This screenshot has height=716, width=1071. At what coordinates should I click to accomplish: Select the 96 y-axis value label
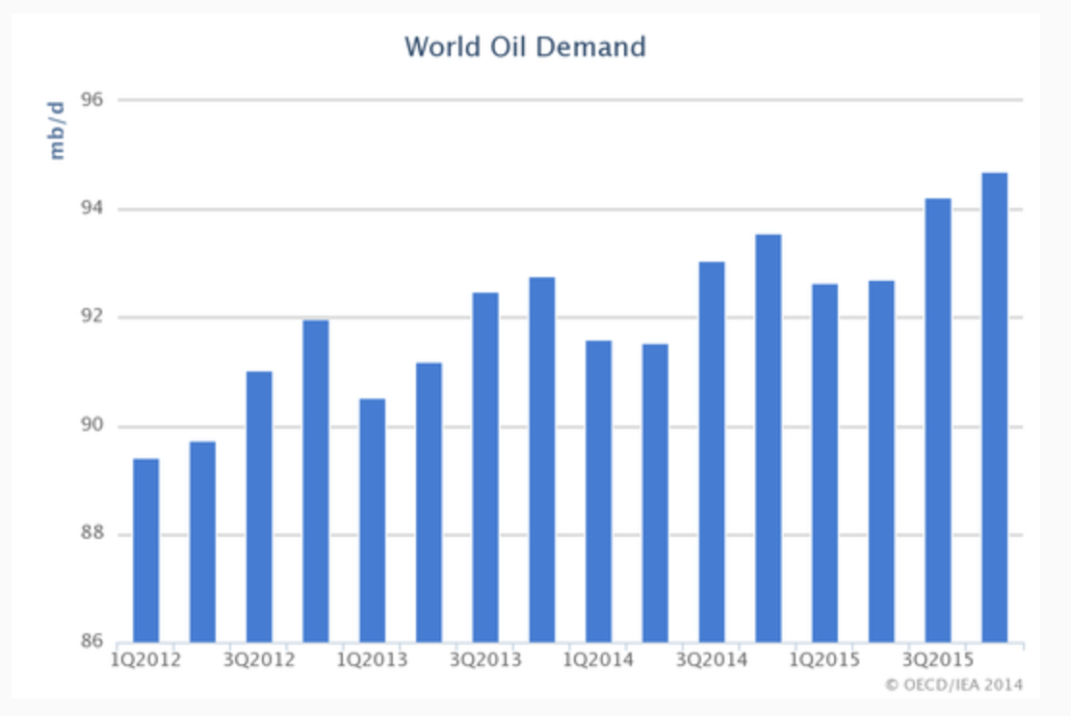[x=91, y=100]
